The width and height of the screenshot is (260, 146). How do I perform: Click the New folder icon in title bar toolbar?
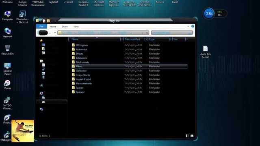[48, 21]
